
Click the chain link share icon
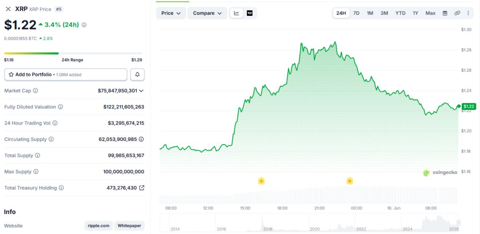pos(457,13)
